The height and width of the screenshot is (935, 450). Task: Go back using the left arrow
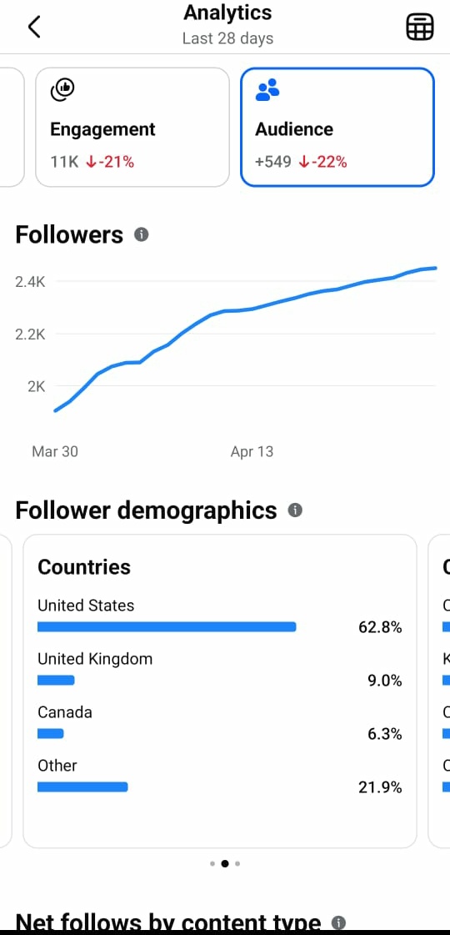34,27
